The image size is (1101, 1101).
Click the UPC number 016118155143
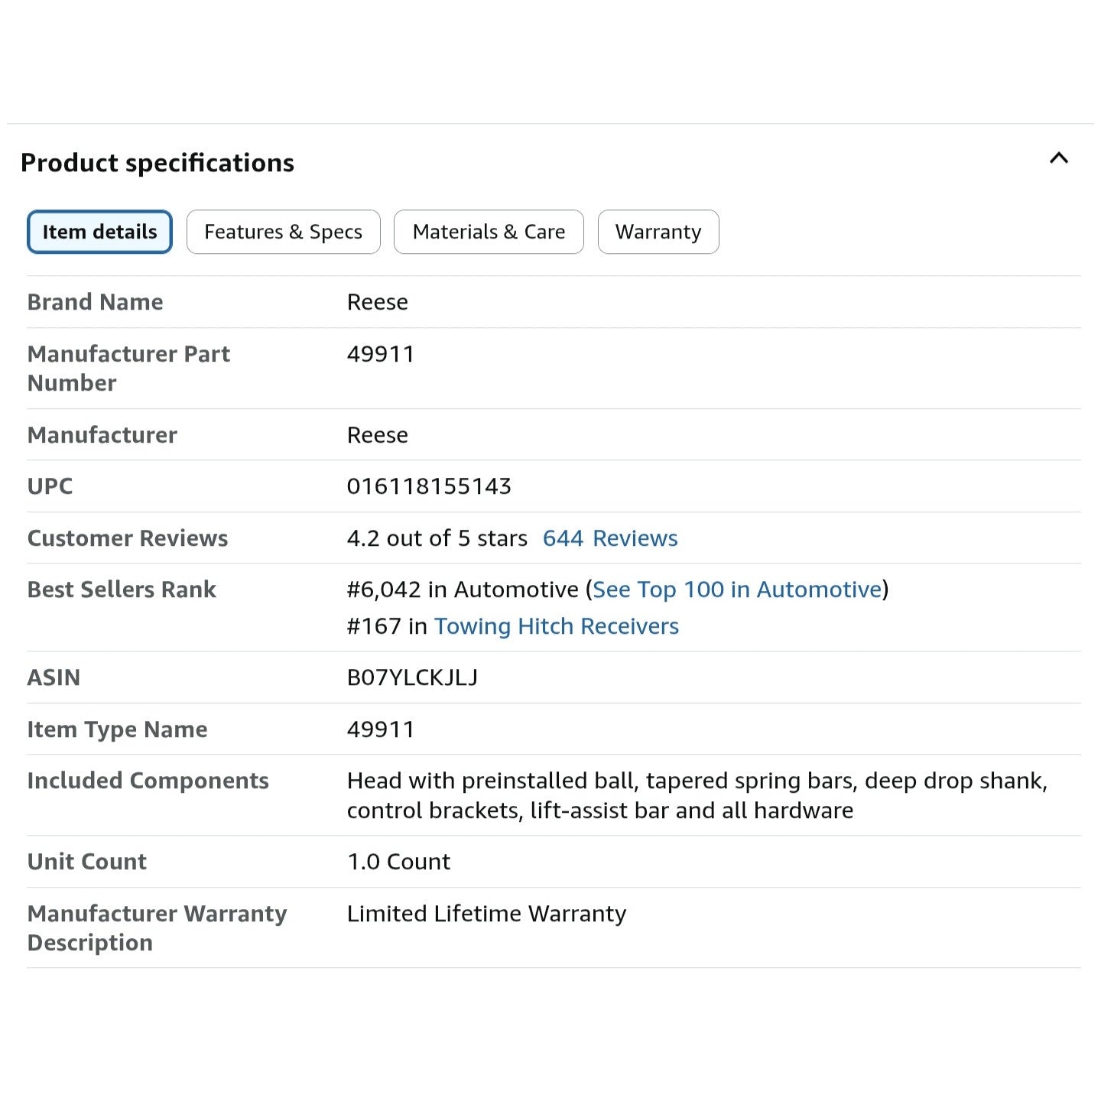[428, 486]
